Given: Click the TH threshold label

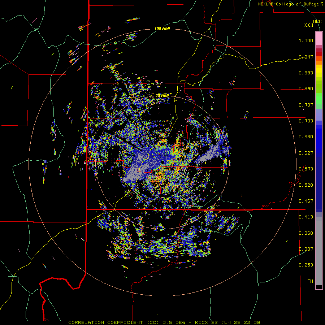Looking at the screenshot, I should pos(310,281).
